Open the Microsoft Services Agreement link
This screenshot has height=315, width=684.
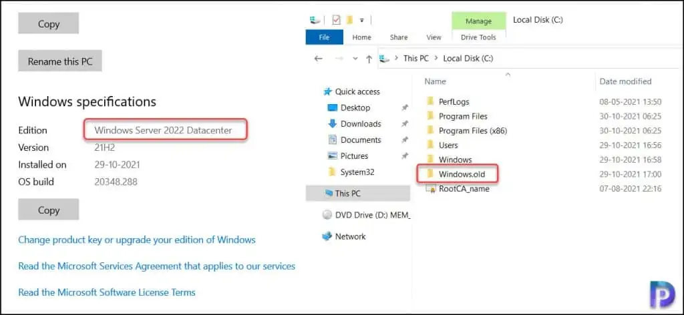pos(156,266)
